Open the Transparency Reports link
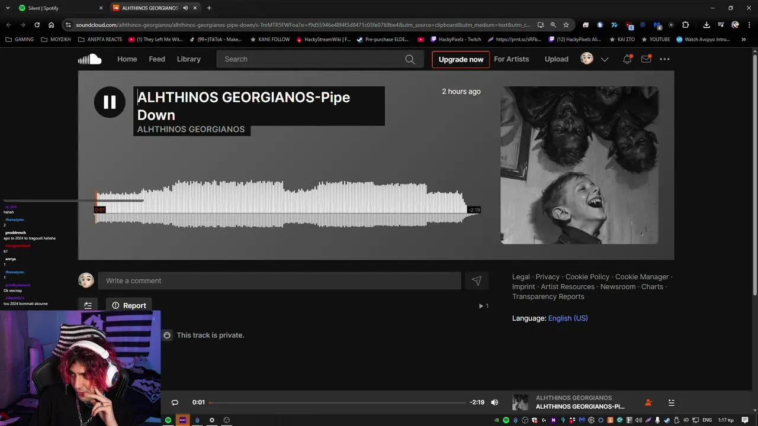Screen dimensions: 758x426 (x=548, y=296)
